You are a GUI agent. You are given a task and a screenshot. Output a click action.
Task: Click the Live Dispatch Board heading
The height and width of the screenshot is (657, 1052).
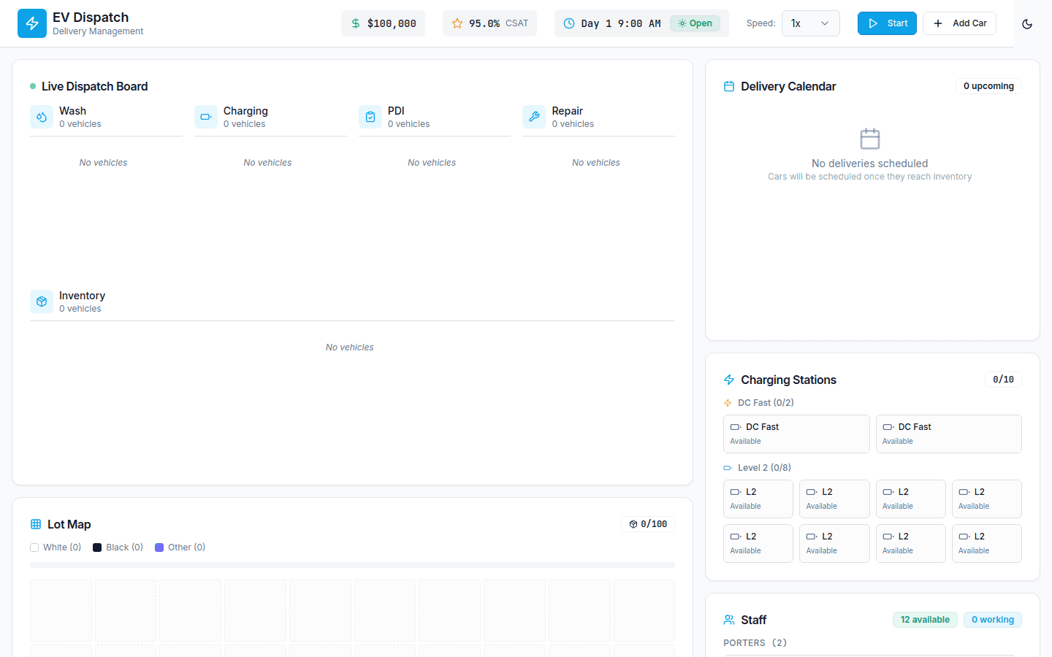pyautogui.click(x=95, y=86)
